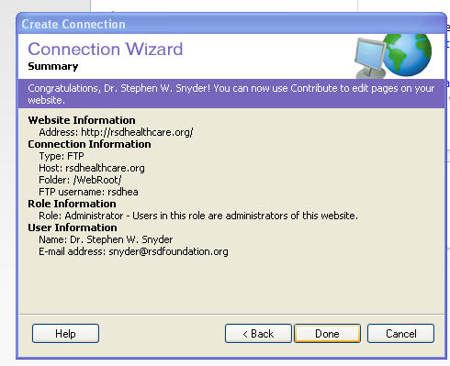Viewport: 450px width, 366px height.
Task: Click the Help button
Action: [x=65, y=333]
